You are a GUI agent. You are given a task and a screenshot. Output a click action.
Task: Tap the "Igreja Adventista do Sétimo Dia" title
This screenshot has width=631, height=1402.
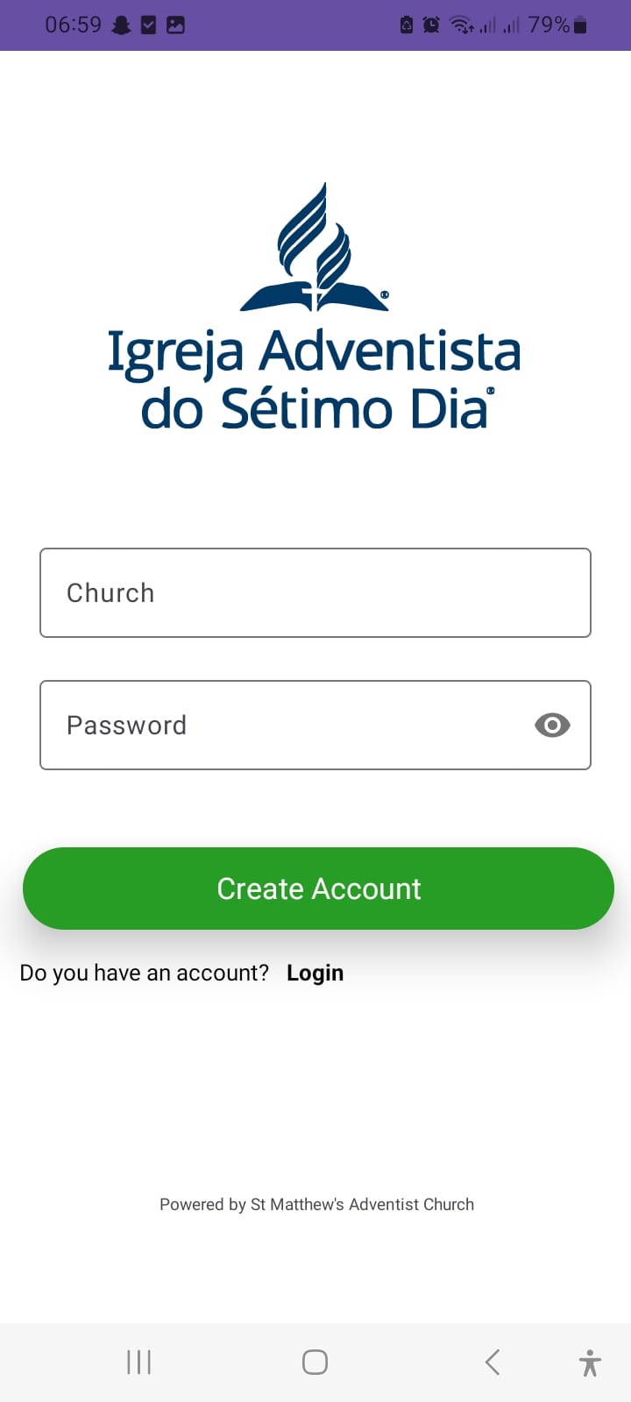tap(315, 379)
